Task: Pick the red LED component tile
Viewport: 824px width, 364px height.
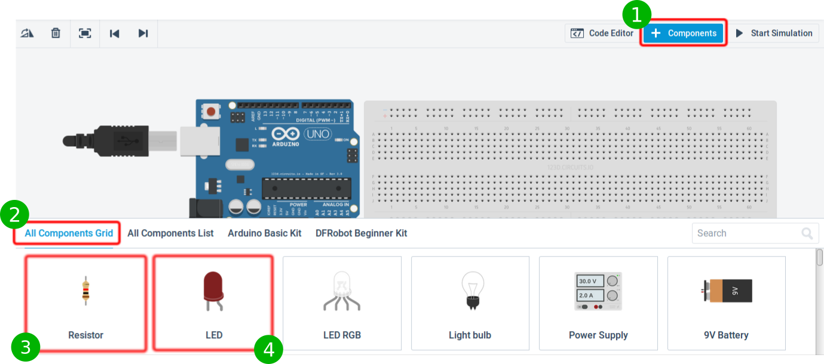Action: [x=213, y=303]
